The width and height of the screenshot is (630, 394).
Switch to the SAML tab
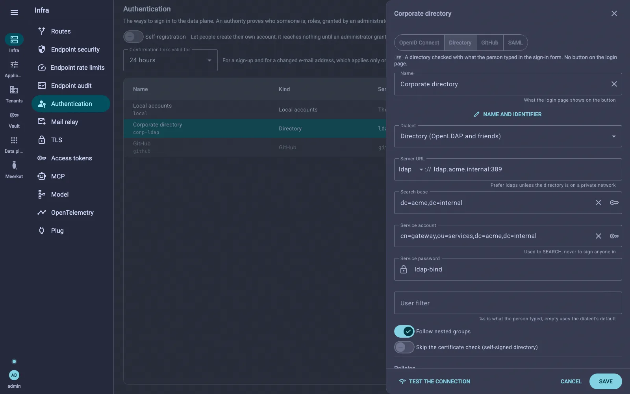tap(515, 43)
